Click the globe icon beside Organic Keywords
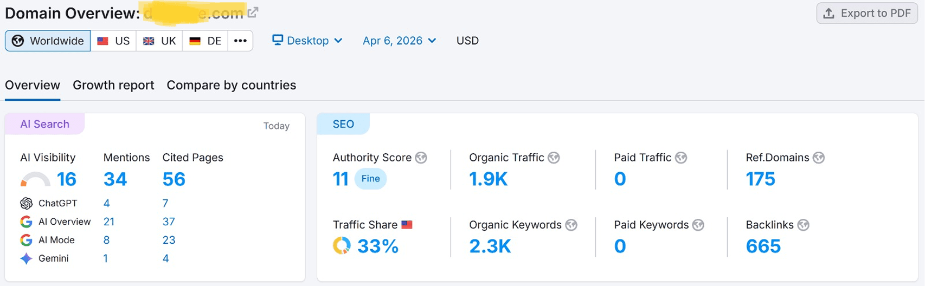This screenshot has height=286, width=925. coord(571,225)
